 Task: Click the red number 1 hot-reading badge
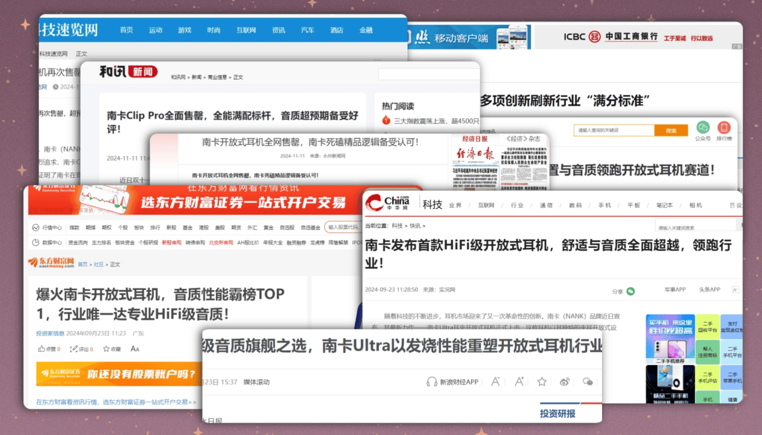coord(387,121)
